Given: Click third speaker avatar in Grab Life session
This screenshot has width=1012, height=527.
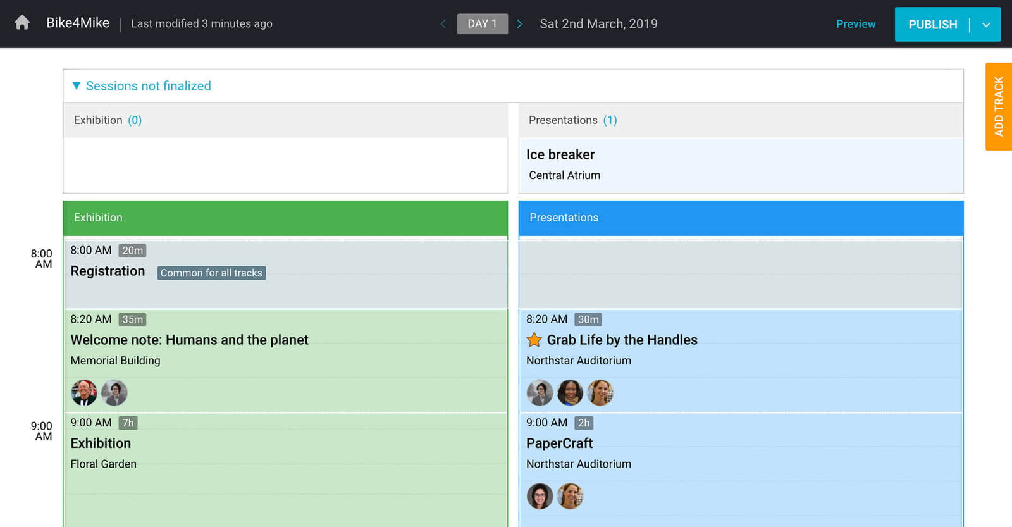Looking at the screenshot, I should 600,393.
